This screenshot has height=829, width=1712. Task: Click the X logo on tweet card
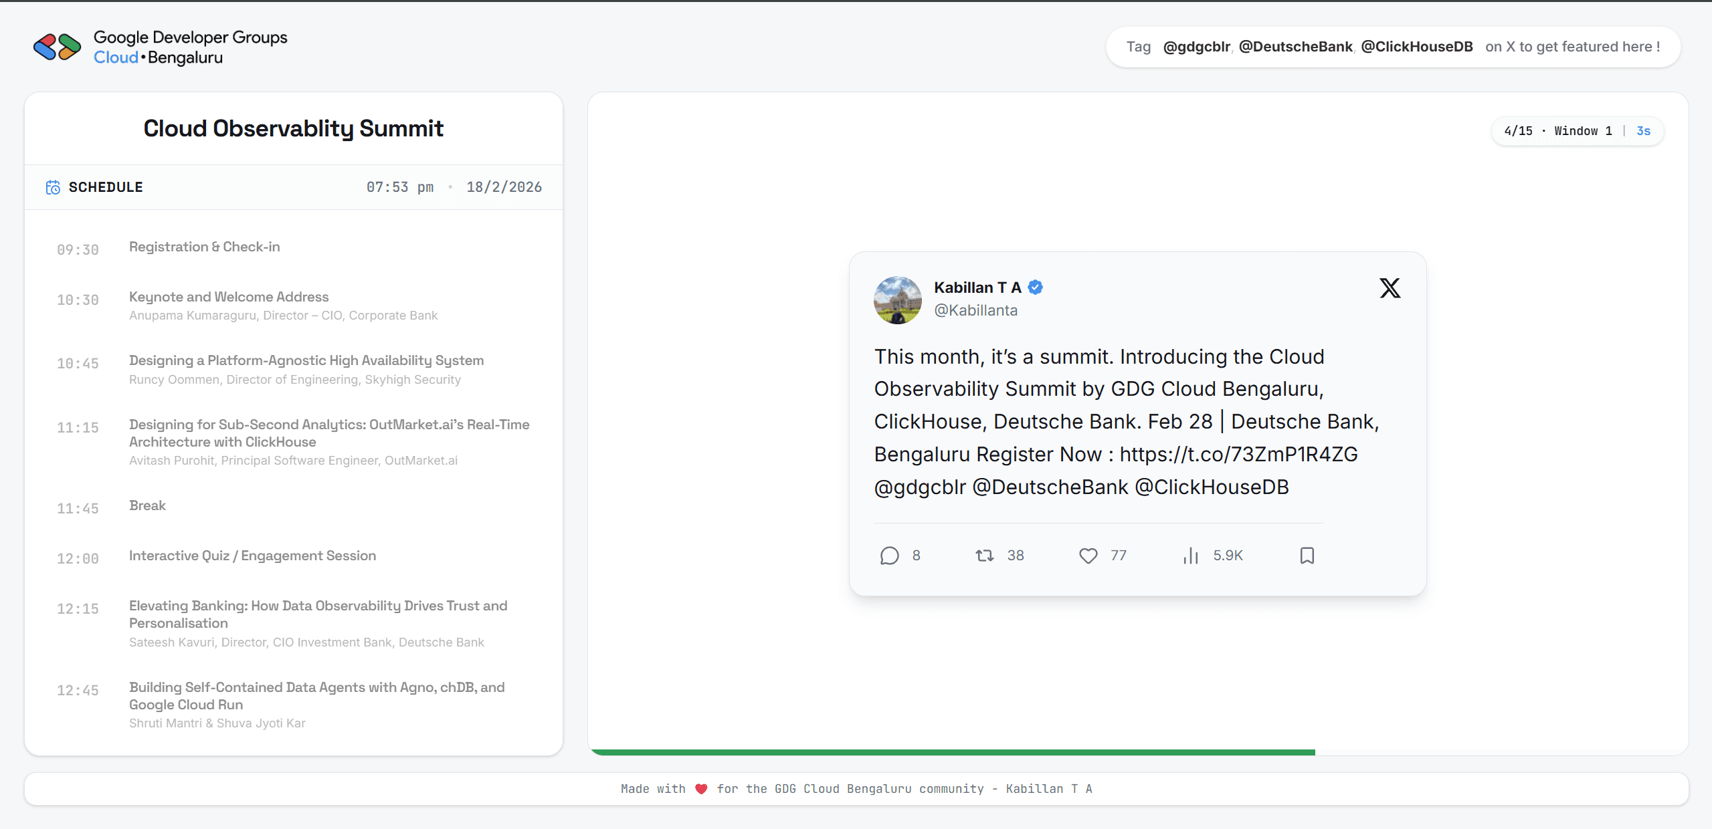point(1390,288)
